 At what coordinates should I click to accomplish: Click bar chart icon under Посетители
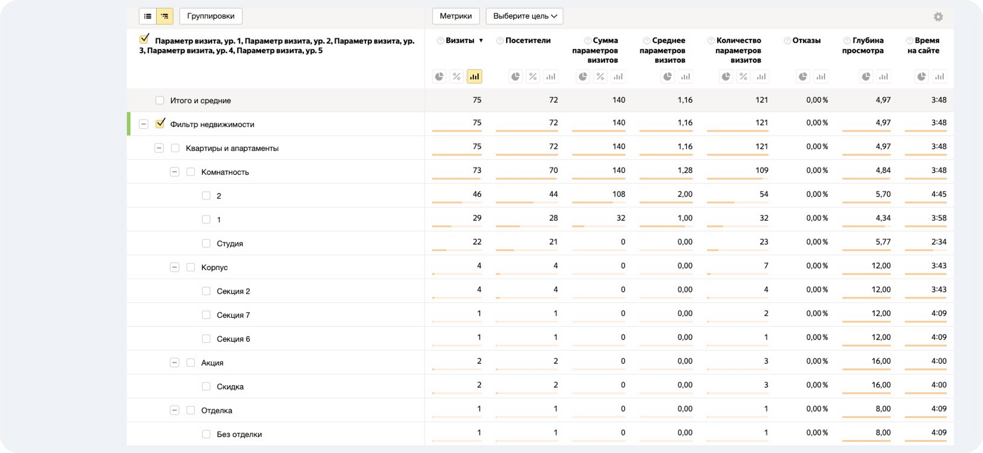coord(550,77)
